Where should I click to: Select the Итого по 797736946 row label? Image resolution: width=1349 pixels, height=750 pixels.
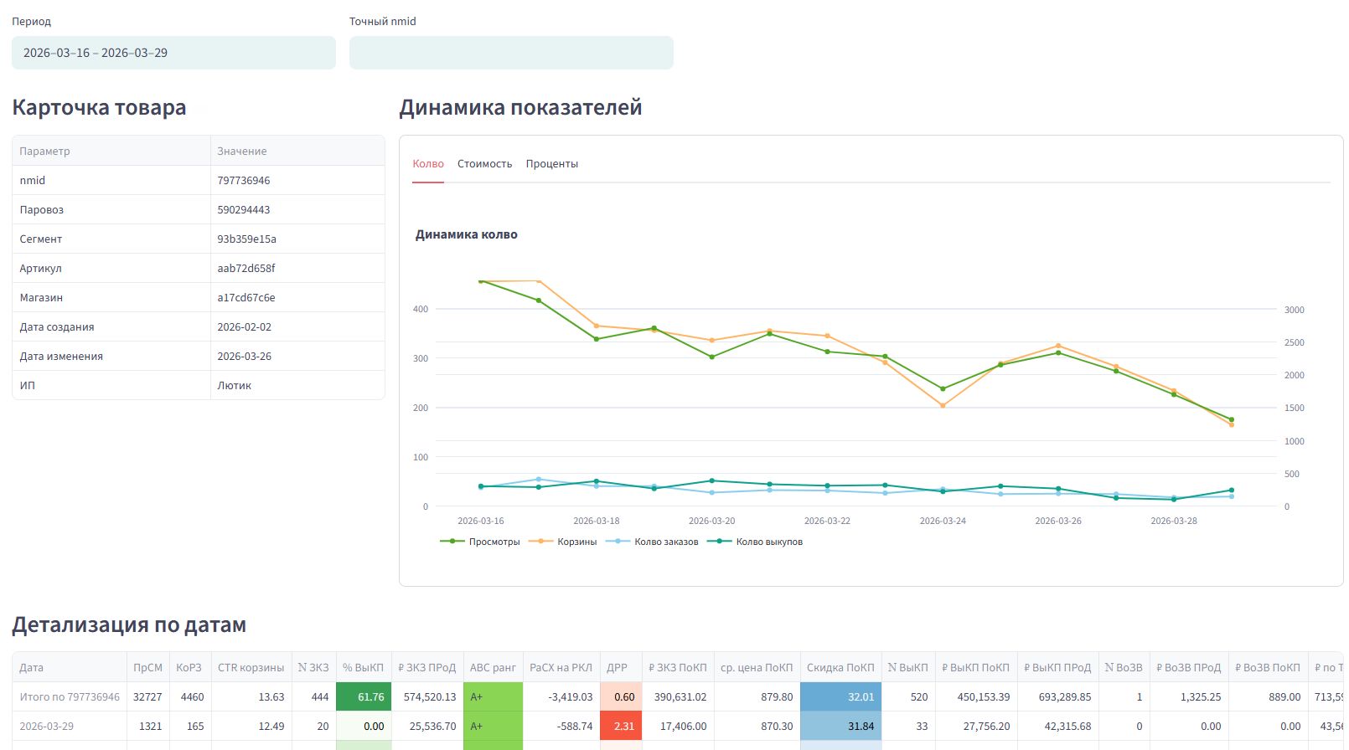click(70, 696)
